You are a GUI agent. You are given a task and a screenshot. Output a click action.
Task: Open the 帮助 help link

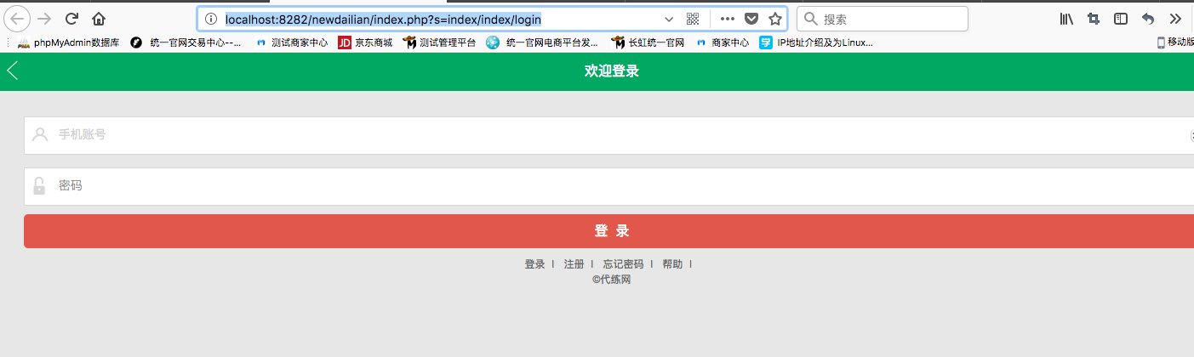[672, 264]
